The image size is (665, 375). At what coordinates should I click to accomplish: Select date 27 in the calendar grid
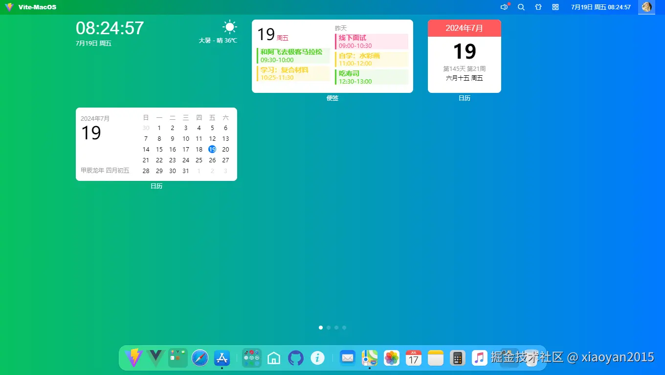tap(225, 160)
